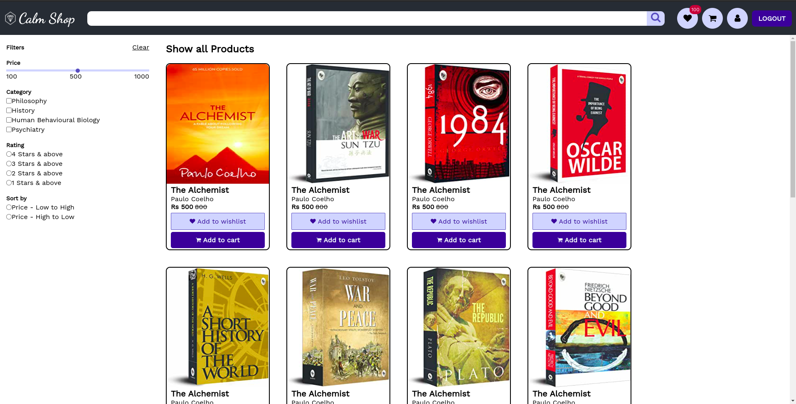Check Human Behavioural Biology category

coord(9,120)
